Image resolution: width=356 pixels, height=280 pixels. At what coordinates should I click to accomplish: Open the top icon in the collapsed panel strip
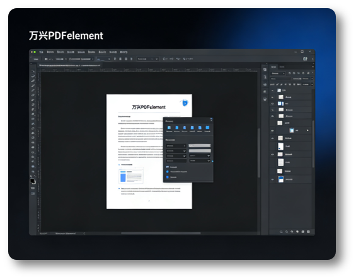[265, 70]
